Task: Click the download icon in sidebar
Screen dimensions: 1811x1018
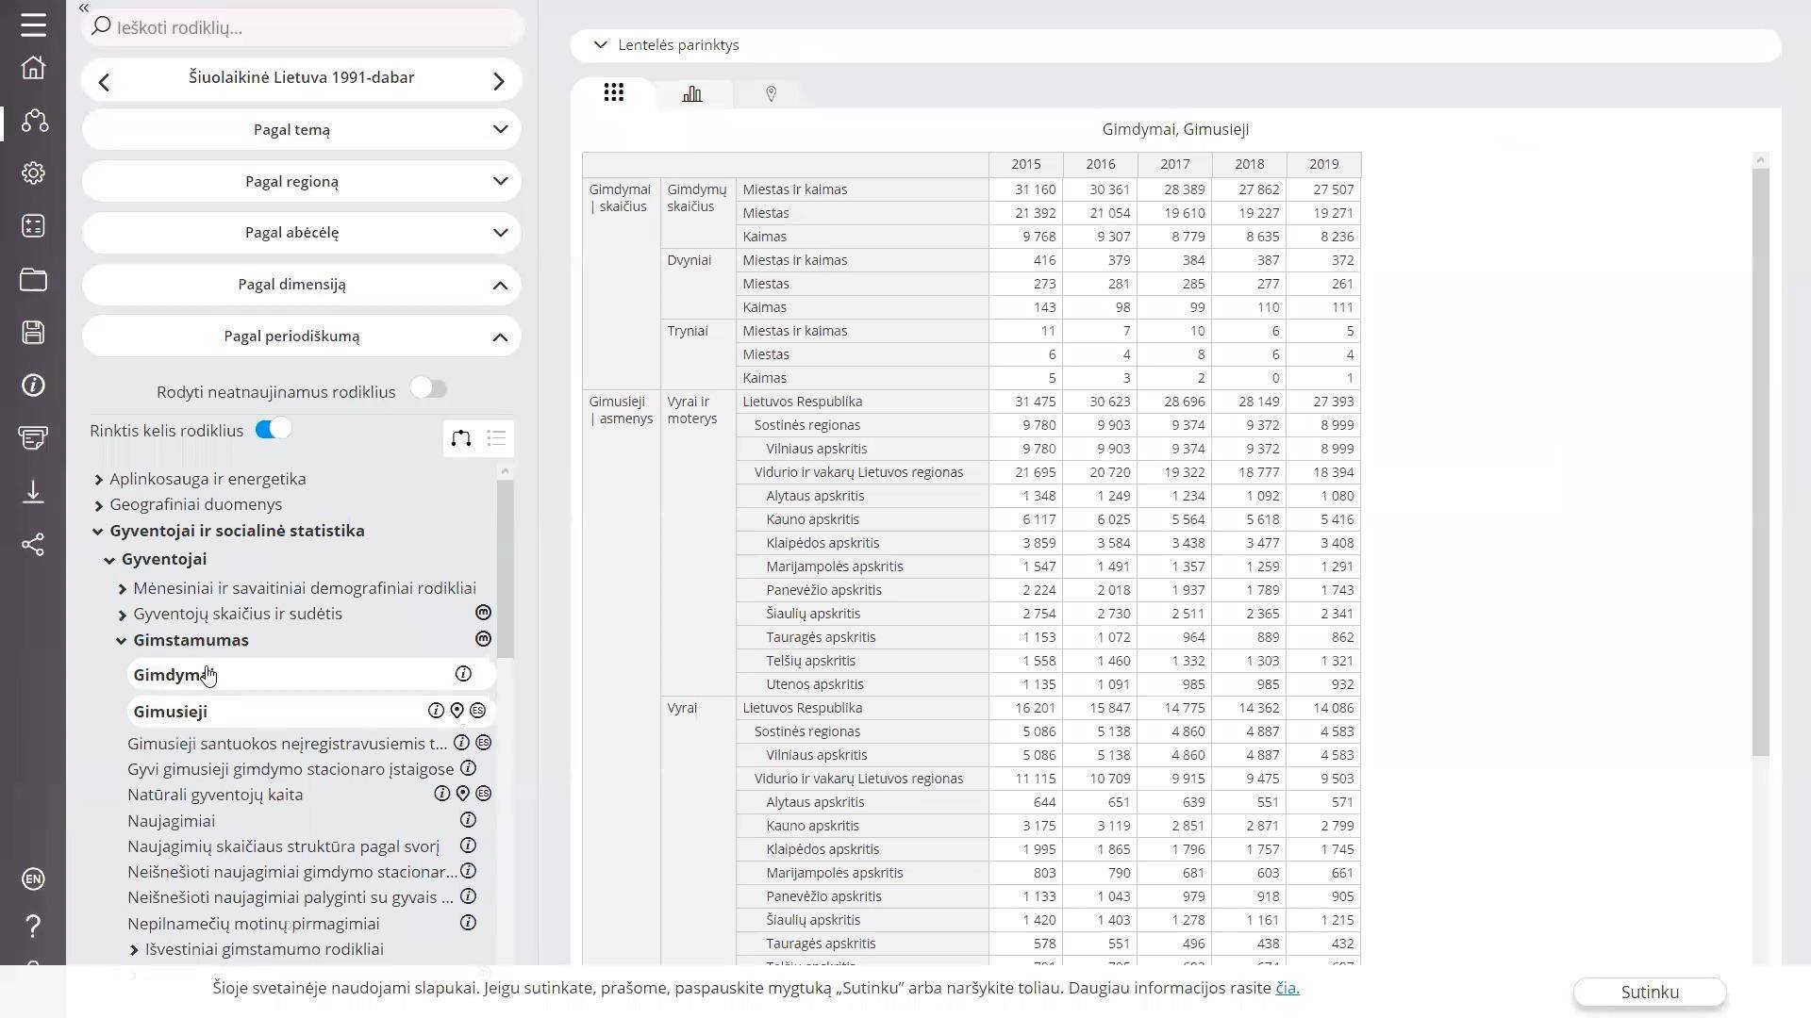Action: [x=33, y=491]
